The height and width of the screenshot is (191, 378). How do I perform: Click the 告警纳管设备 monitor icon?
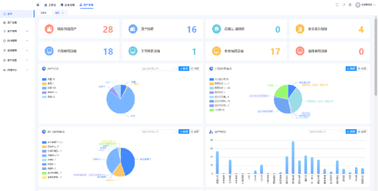pyautogui.click(x=216, y=51)
